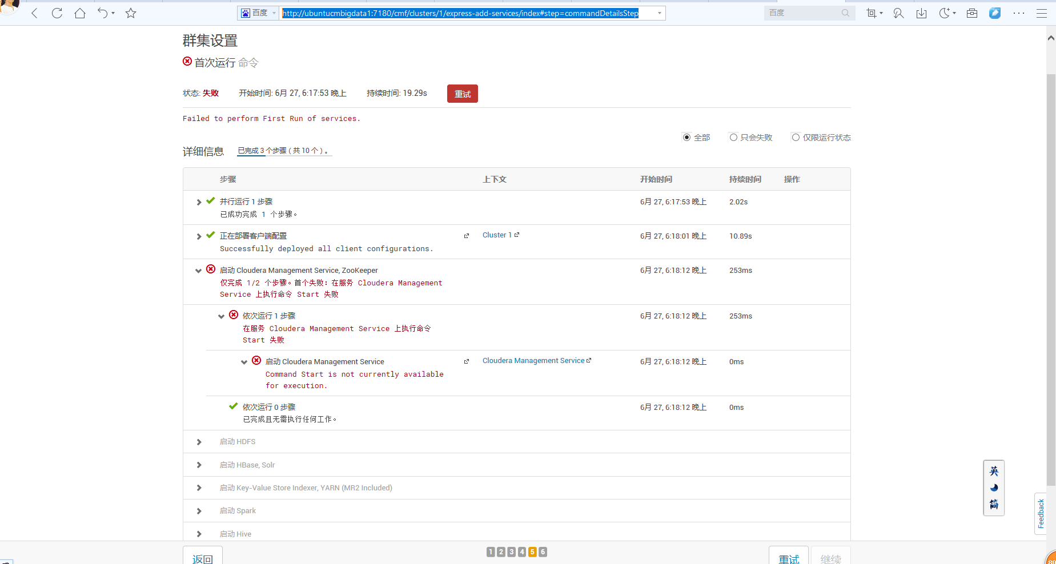
Task: Click the 步骤 column header
Action: point(228,179)
